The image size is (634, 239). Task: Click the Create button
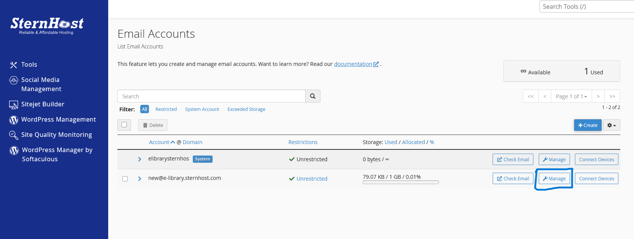point(588,125)
